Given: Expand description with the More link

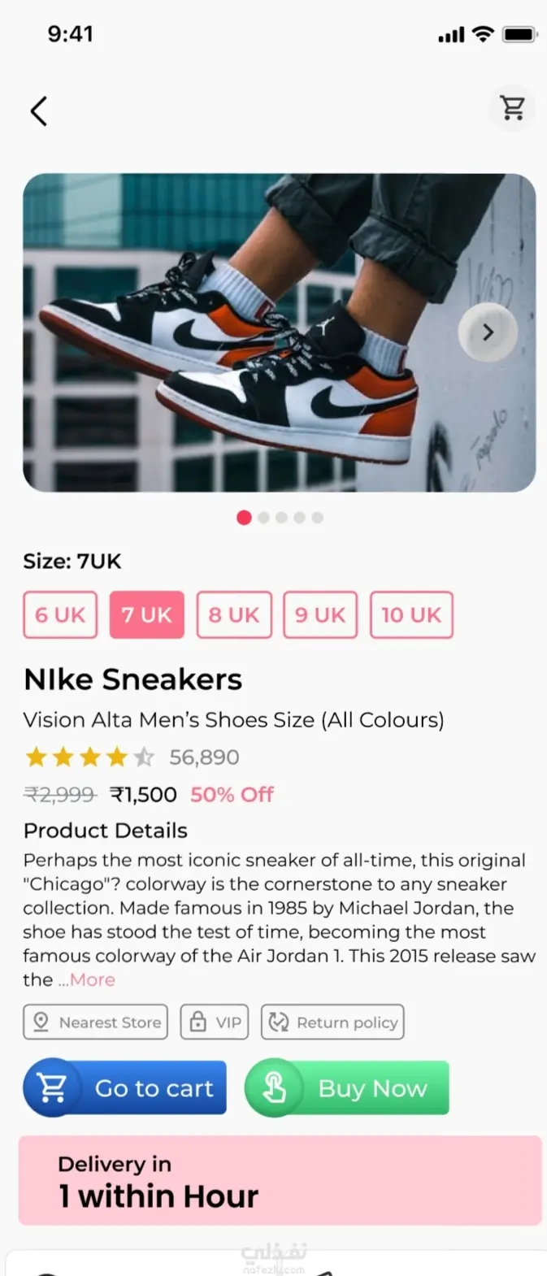Looking at the screenshot, I should pos(92,979).
